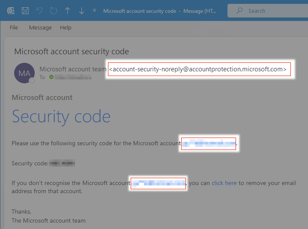Go to next item with down arrow
Viewport: 308px width, 229px height.
click(81, 11)
